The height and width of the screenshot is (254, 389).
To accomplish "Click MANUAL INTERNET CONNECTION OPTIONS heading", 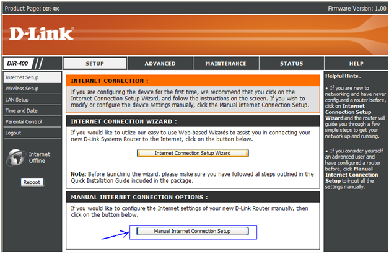I will coord(139,197).
